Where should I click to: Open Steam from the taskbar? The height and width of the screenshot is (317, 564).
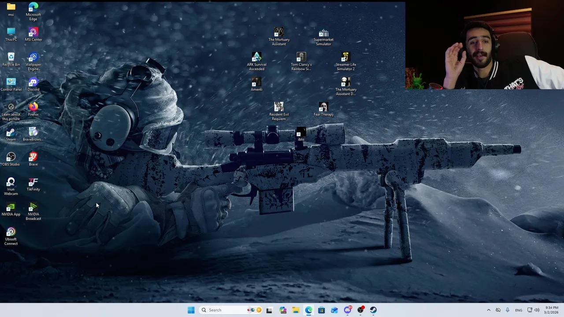point(373,310)
